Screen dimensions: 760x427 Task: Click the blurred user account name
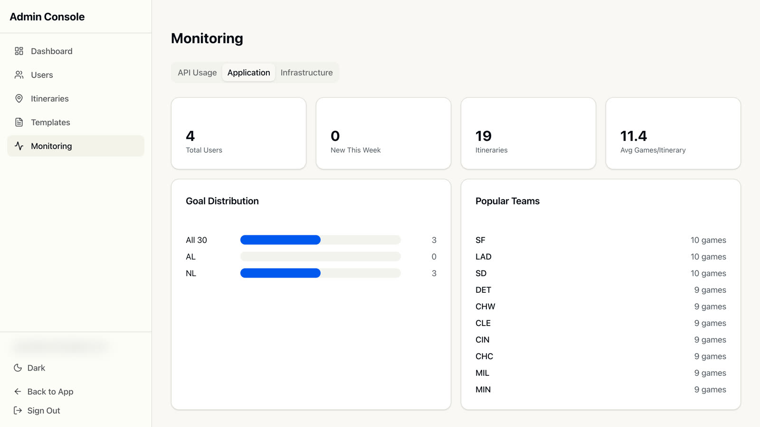click(61, 347)
